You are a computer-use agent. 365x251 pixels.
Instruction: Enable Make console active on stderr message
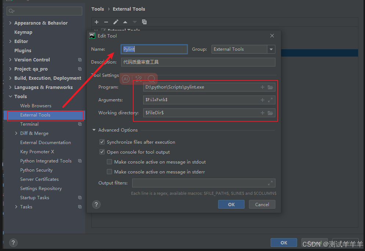109,172
